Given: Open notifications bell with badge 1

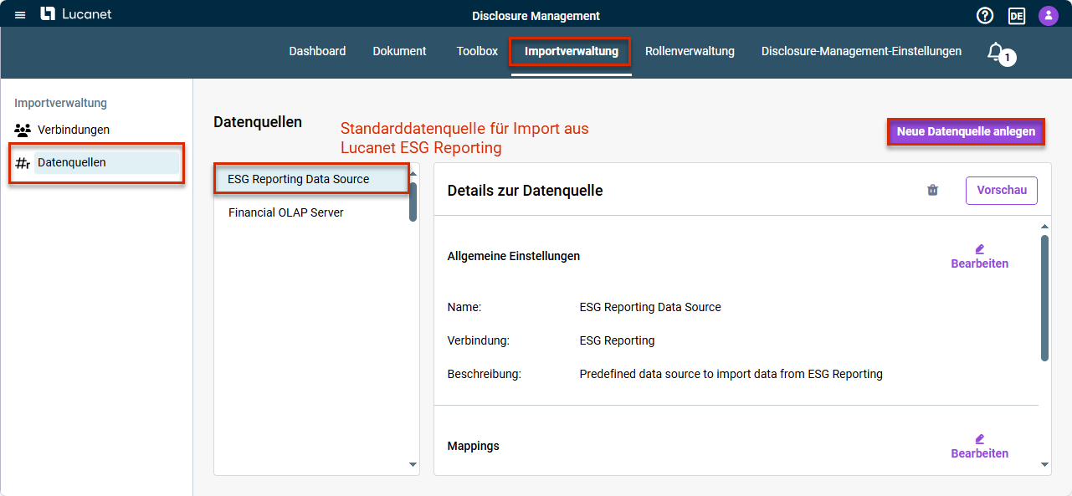Looking at the screenshot, I should click(x=1000, y=54).
